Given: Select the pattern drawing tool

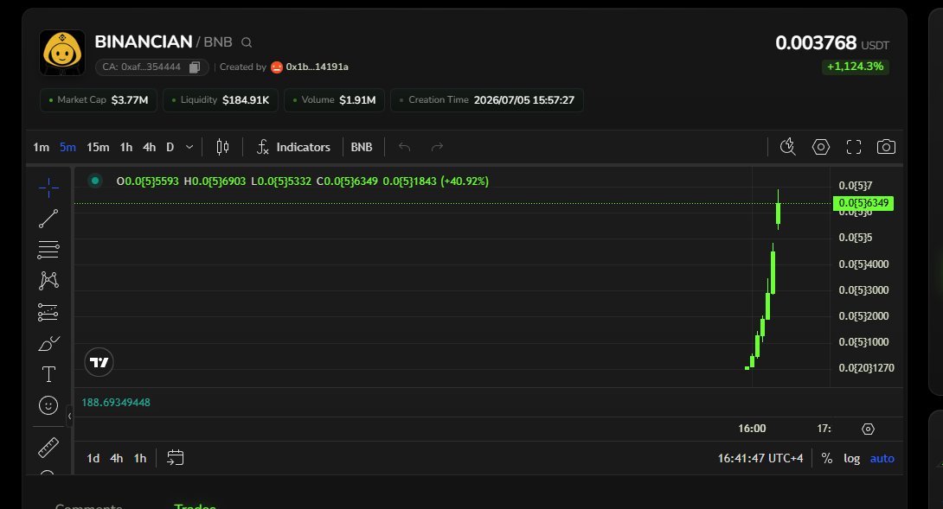Looking at the screenshot, I should [48, 281].
